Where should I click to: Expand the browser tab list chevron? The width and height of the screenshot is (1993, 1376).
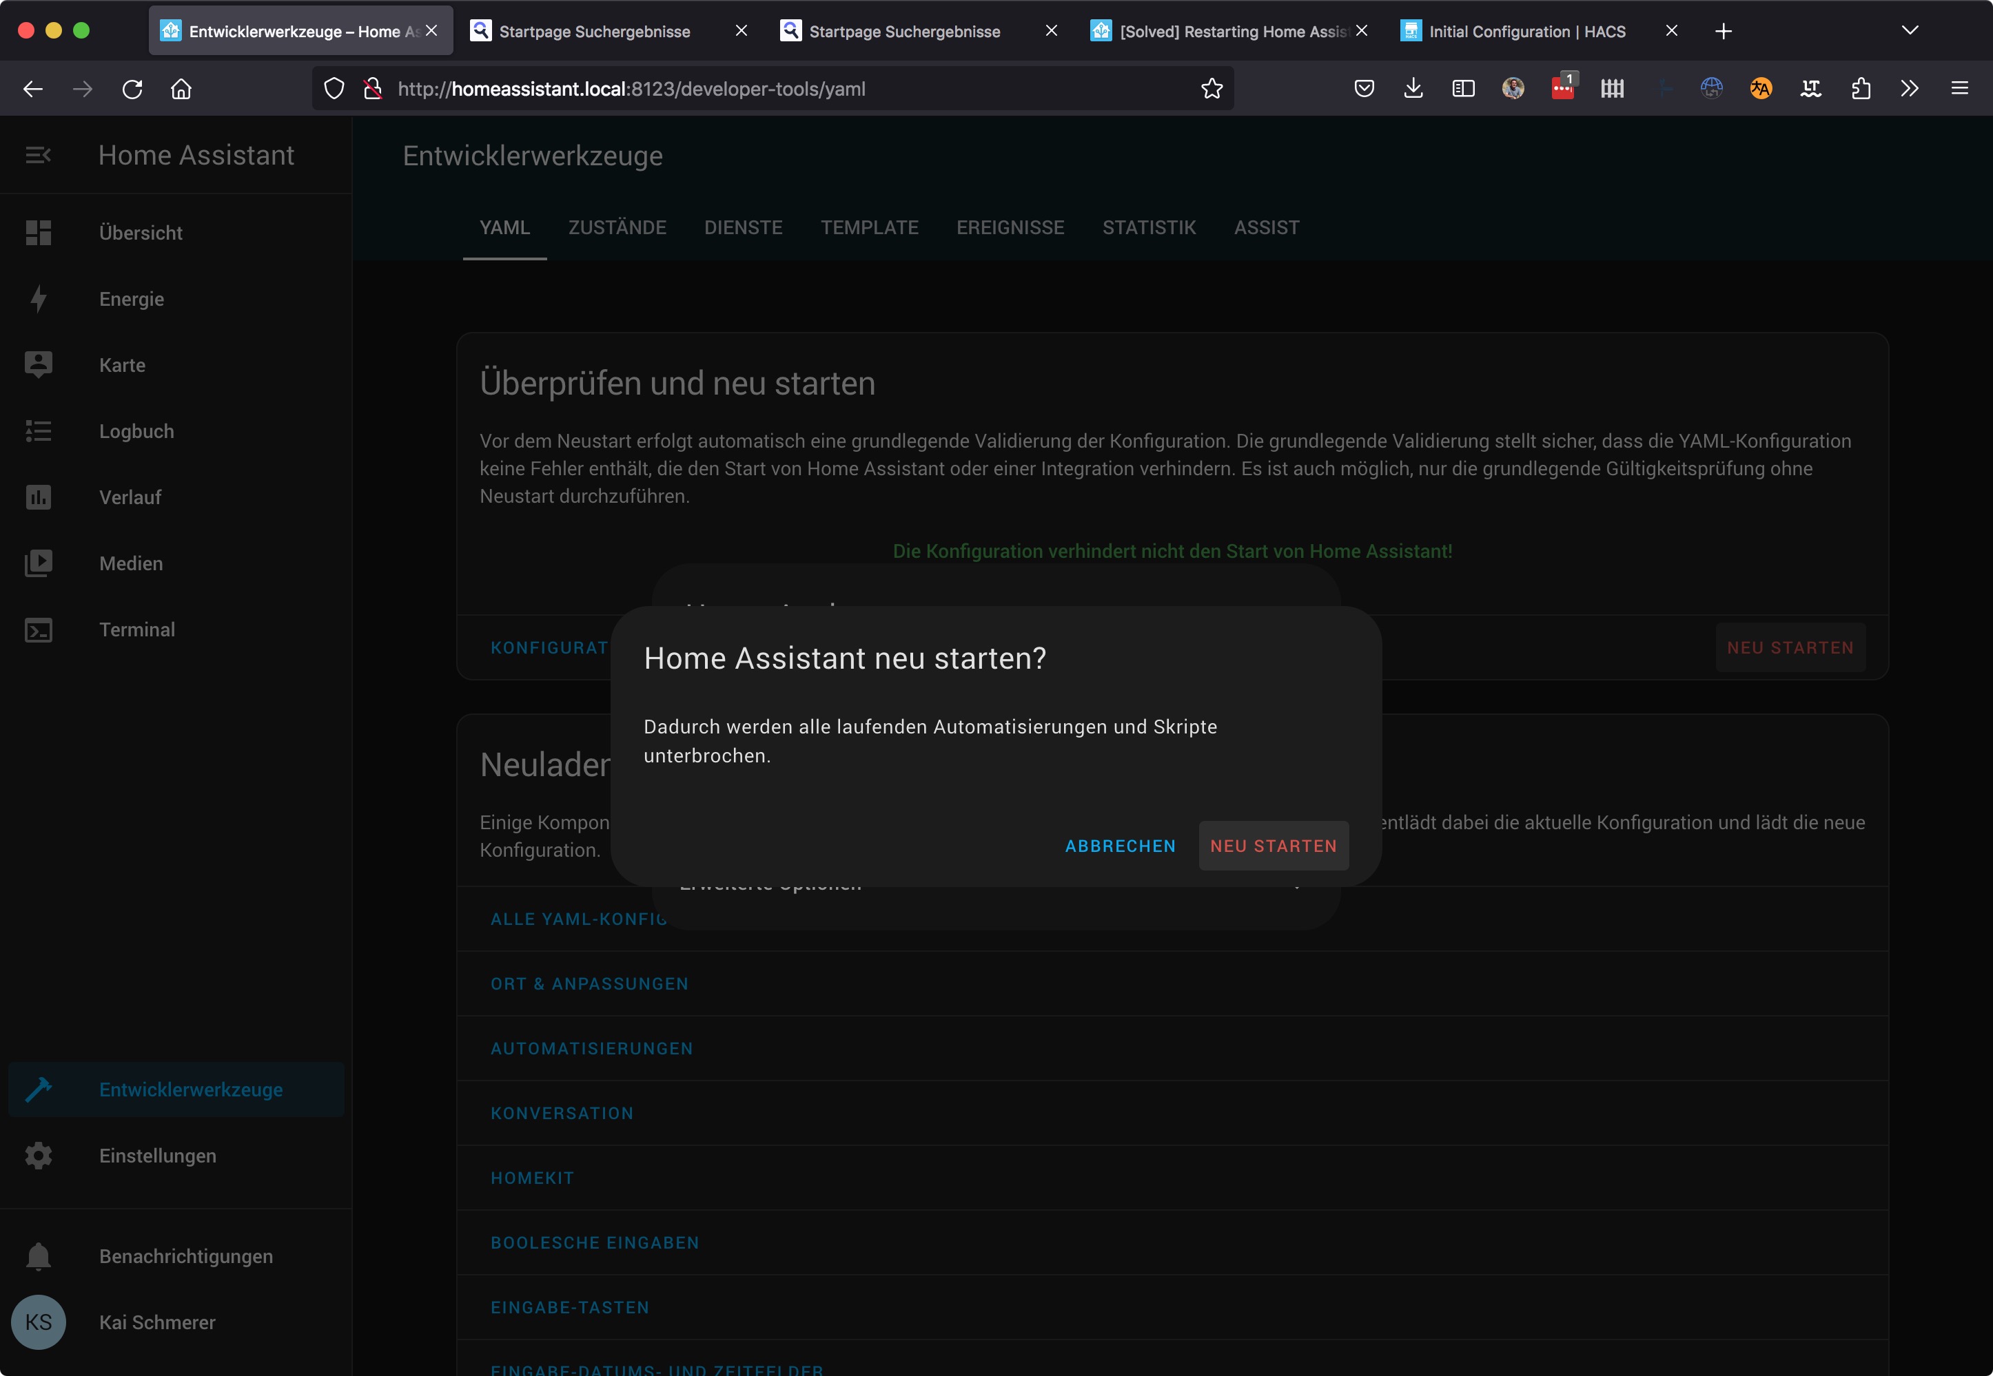[1910, 31]
